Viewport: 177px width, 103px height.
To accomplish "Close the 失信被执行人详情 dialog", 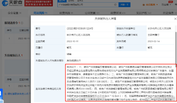I will coord(175,19).
